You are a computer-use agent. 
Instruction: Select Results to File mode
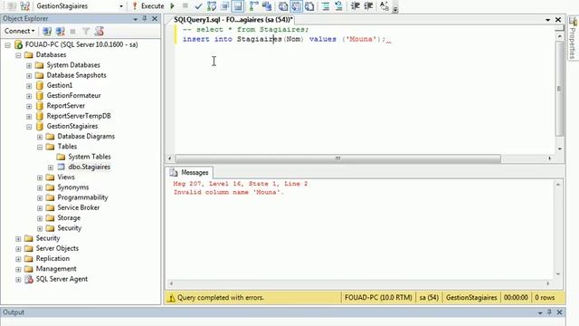pos(309,6)
